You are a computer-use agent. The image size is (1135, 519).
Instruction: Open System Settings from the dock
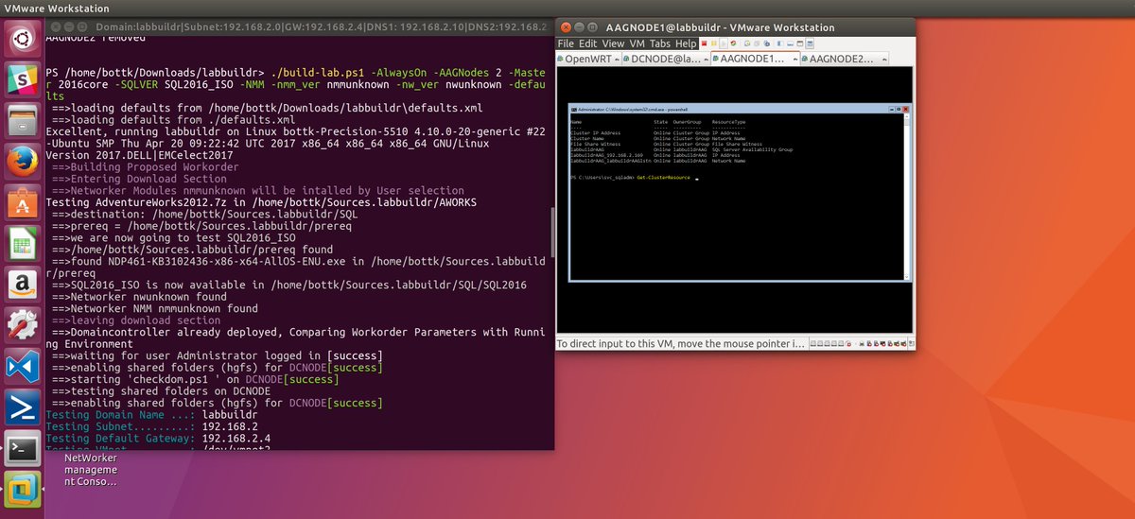point(22,325)
